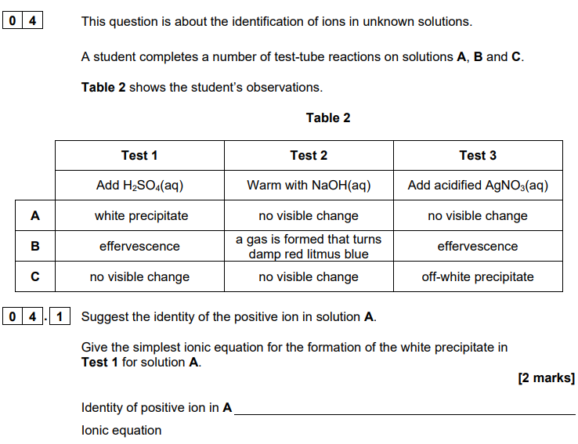The width and height of the screenshot is (578, 444).
Task: Click the Ionic equation label
Action: 121,430
